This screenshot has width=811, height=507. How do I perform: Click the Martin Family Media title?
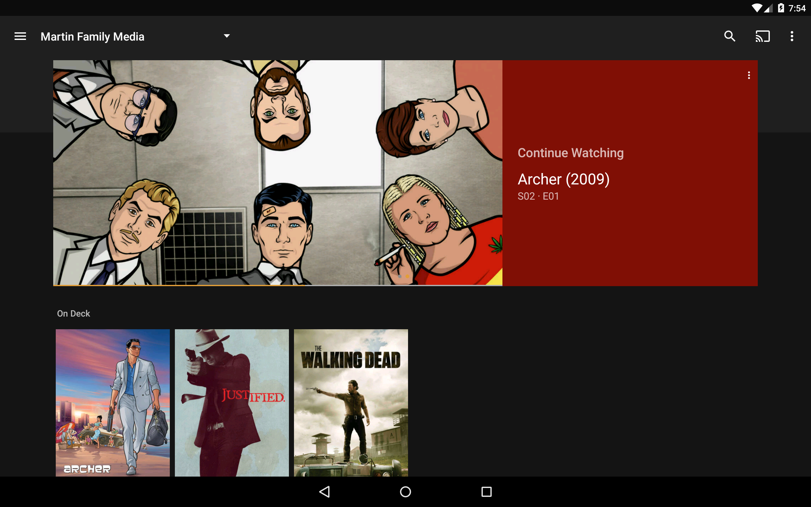(93, 36)
